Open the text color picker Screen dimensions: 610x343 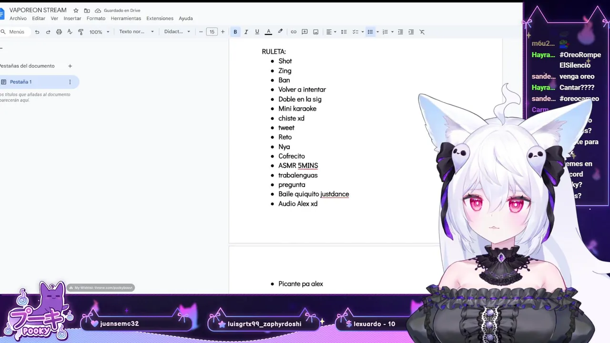[268, 32]
